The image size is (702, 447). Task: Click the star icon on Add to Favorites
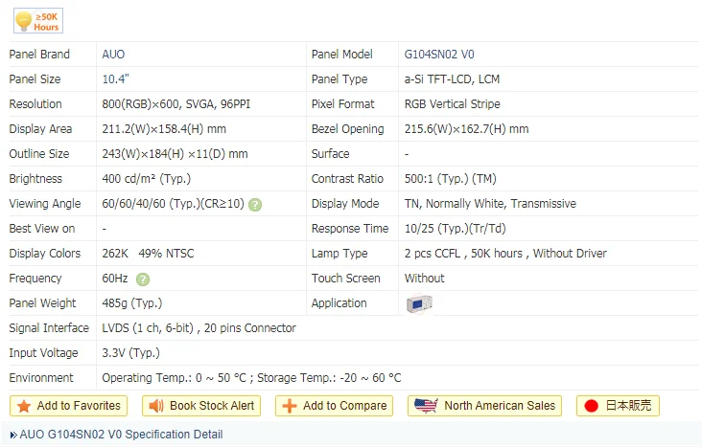[x=24, y=406]
